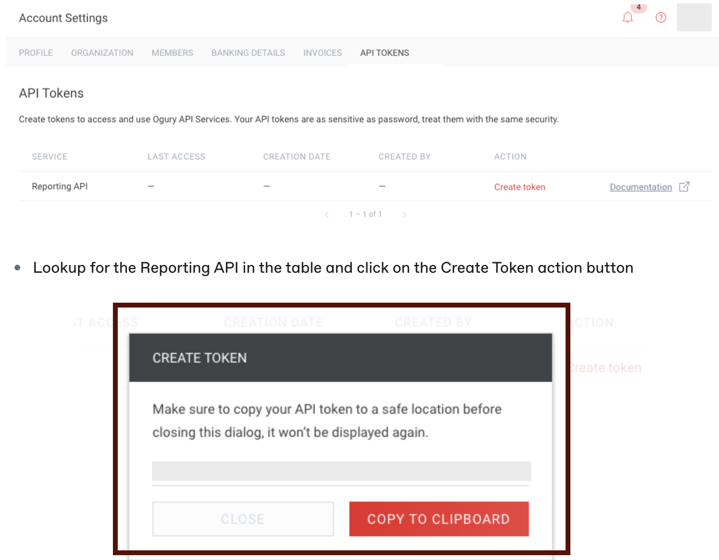719x560 pixels.
Task: Click the external link icon beside Documentation
Action: [684, 187]
